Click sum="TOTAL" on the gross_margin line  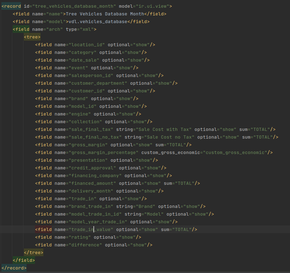pyautogui.click(x=171, y=145)
